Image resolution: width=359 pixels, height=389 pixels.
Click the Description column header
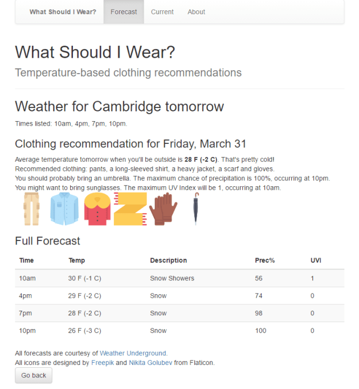click(x=168, y=260)
